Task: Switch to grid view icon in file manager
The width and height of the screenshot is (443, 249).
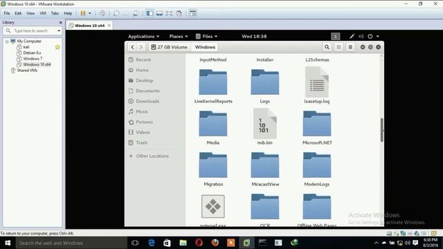Action: pyautogui.click(x=338, y=47)
